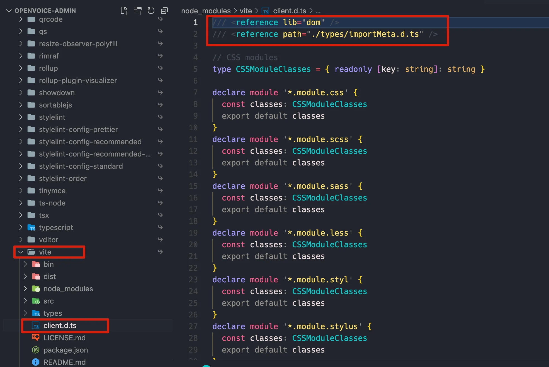The height and width of the screenshot is (367, 549).
Task: Select the stylelint-config-prettier folder
Action: coord(78,129)
